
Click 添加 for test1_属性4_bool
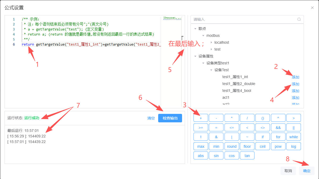tap(296, 91)
